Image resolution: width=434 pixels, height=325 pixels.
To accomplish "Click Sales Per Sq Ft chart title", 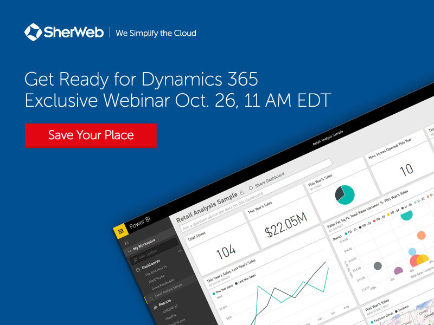I will tap(368, 209).
